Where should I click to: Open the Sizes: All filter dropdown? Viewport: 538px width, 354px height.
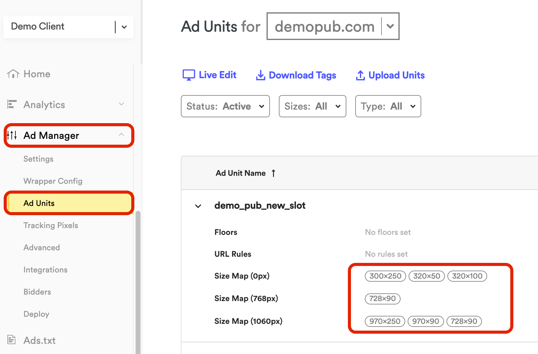(312, 106)
